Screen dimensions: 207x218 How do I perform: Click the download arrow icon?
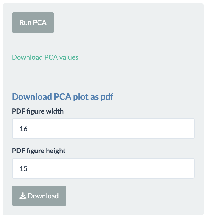(x=23, y=196)
